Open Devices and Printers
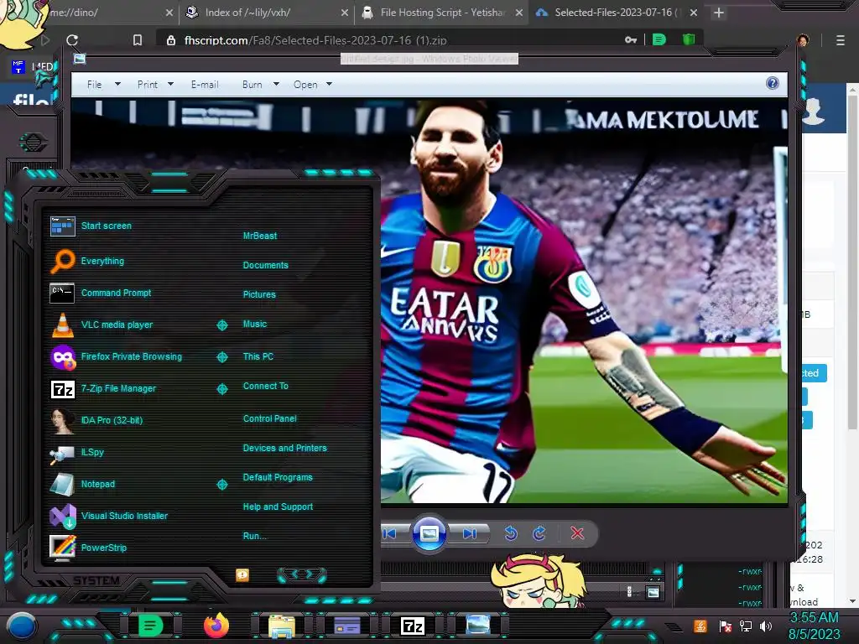The image size is (859, 644). tap(284, 448)
